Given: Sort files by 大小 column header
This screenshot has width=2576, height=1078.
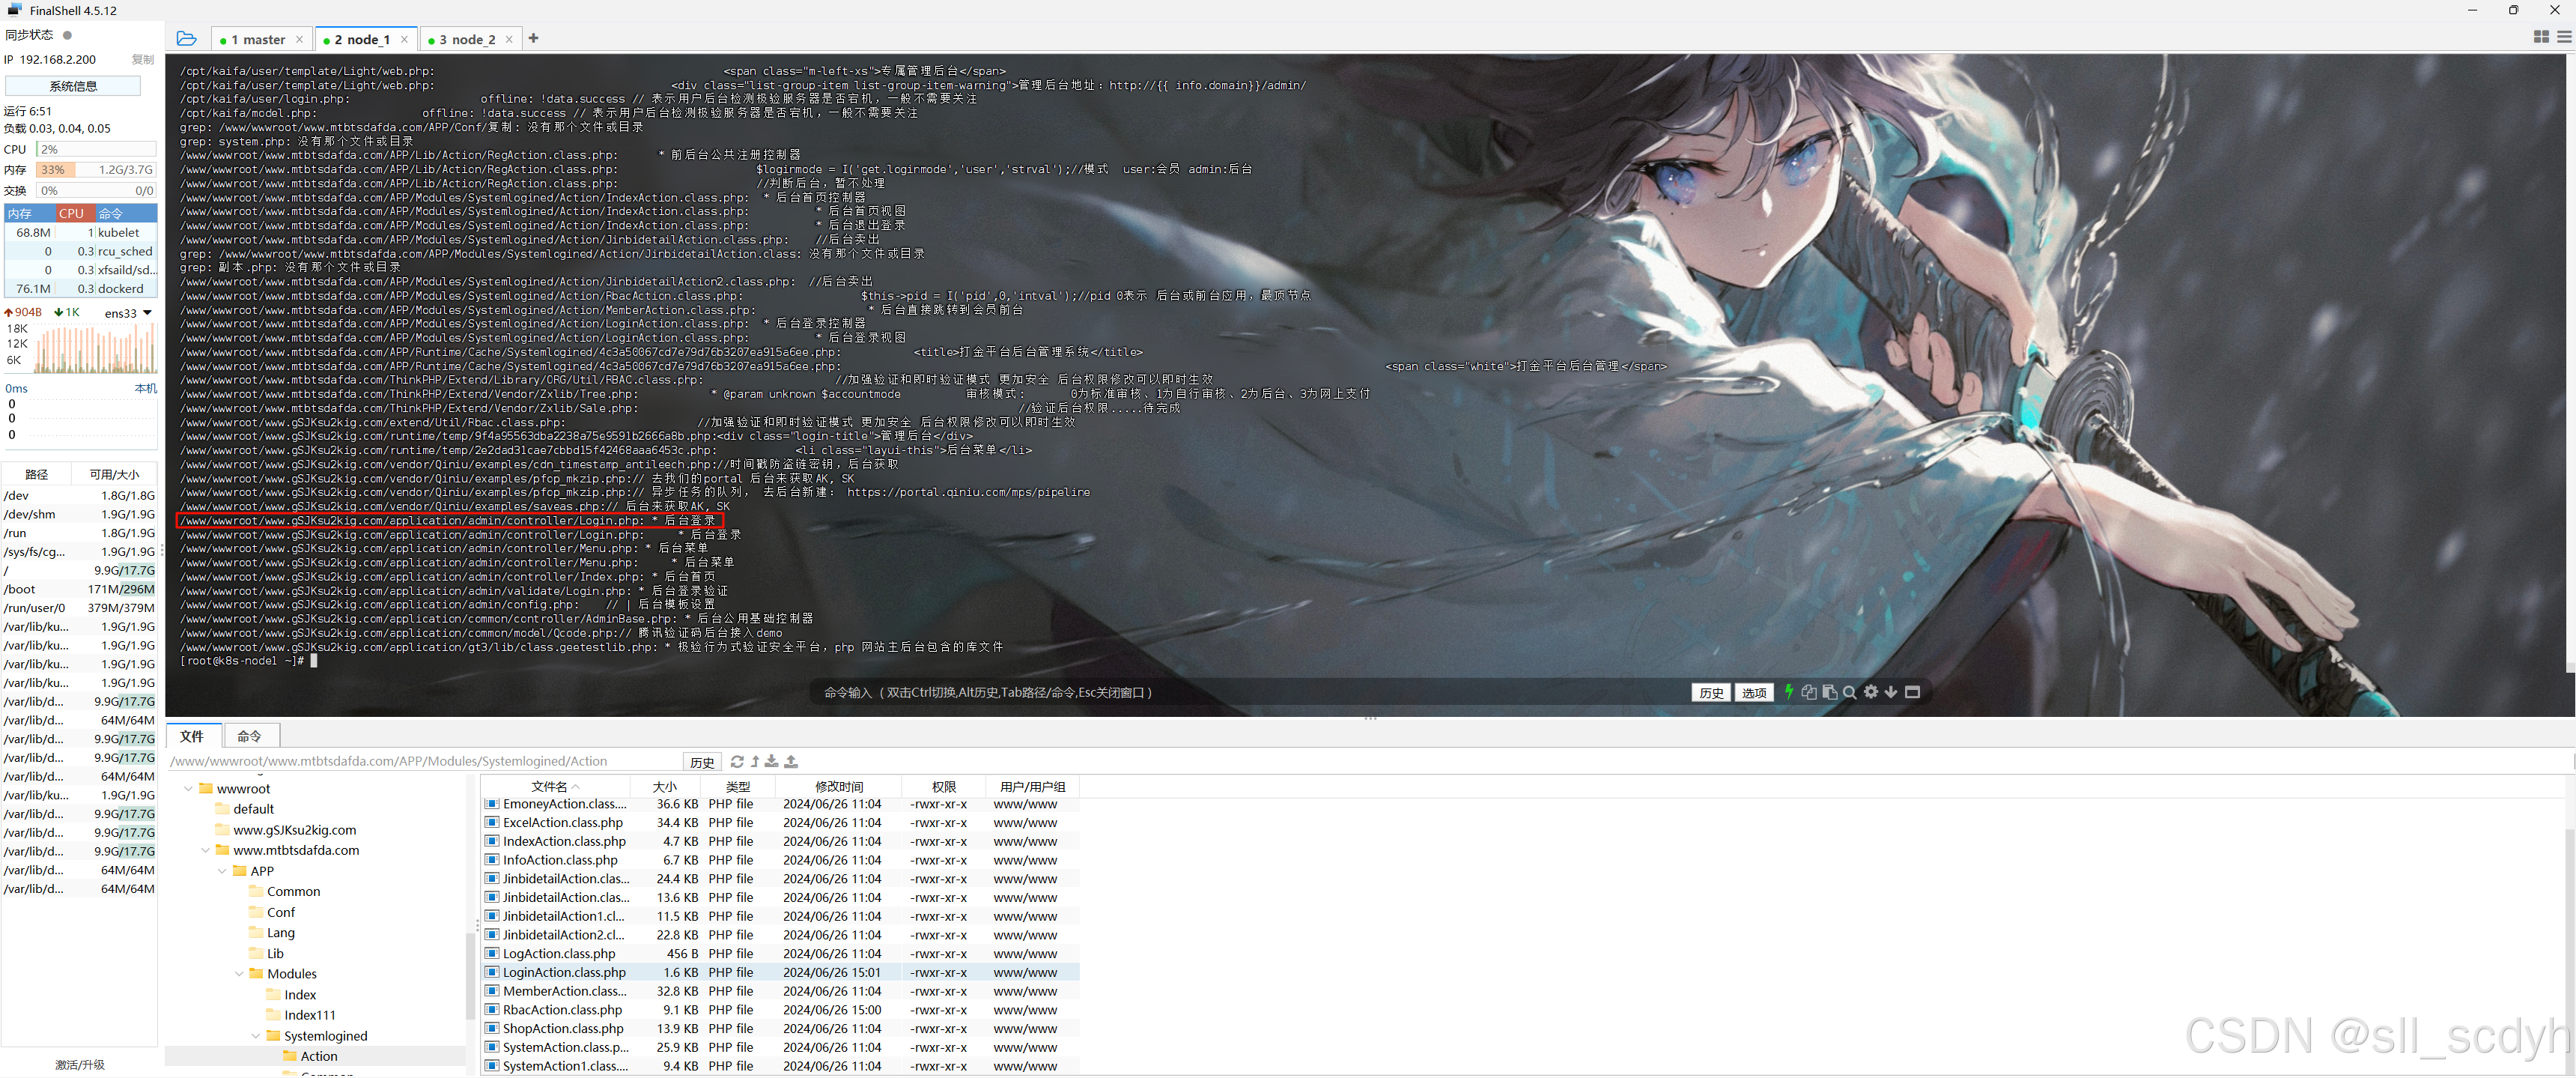Looking at the screenshot, I should (x=665, y=787).
